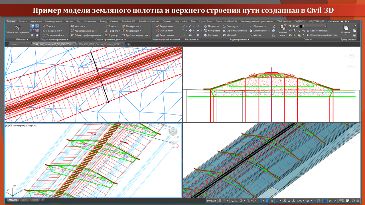Image resolution: width=365 pixels, height=205 pixels.
Task: Select the Перенести move tool
Action: 212,26
